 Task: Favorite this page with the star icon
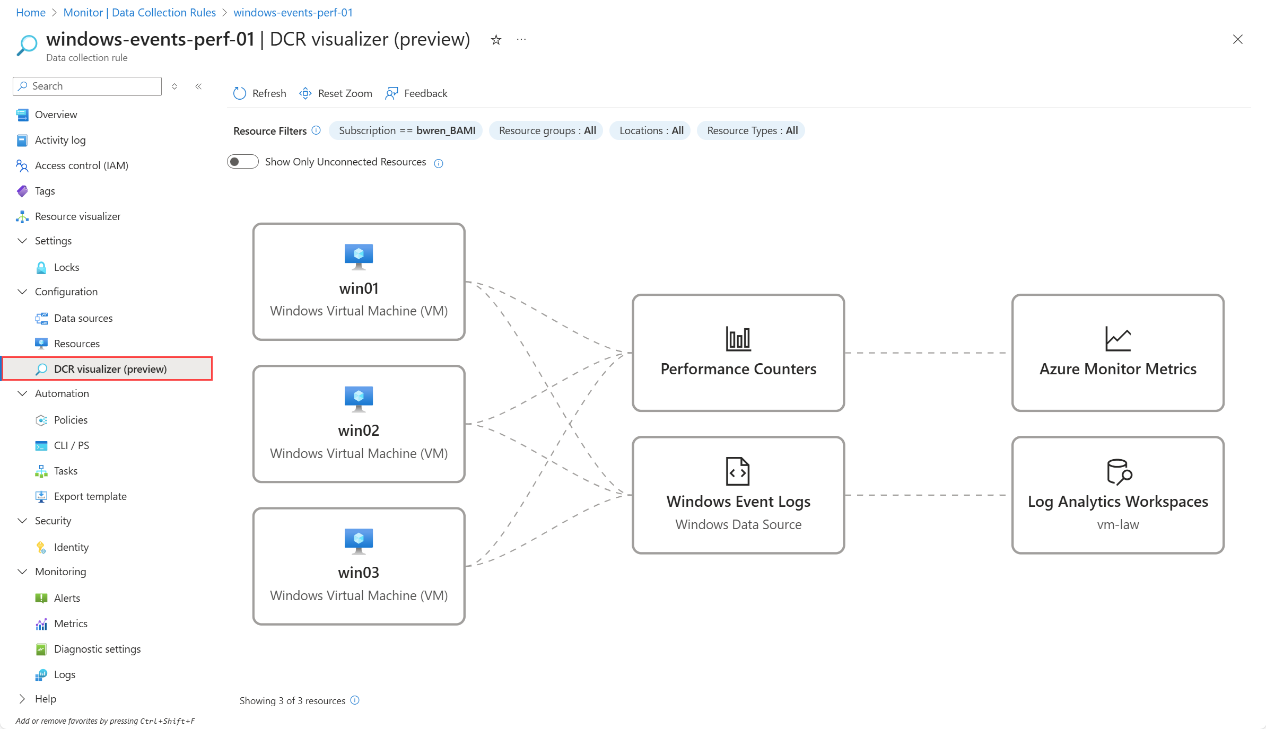pos(496,40)
